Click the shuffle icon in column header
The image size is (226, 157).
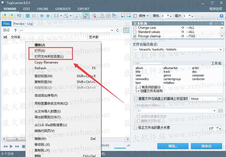(x=5, y=37)
